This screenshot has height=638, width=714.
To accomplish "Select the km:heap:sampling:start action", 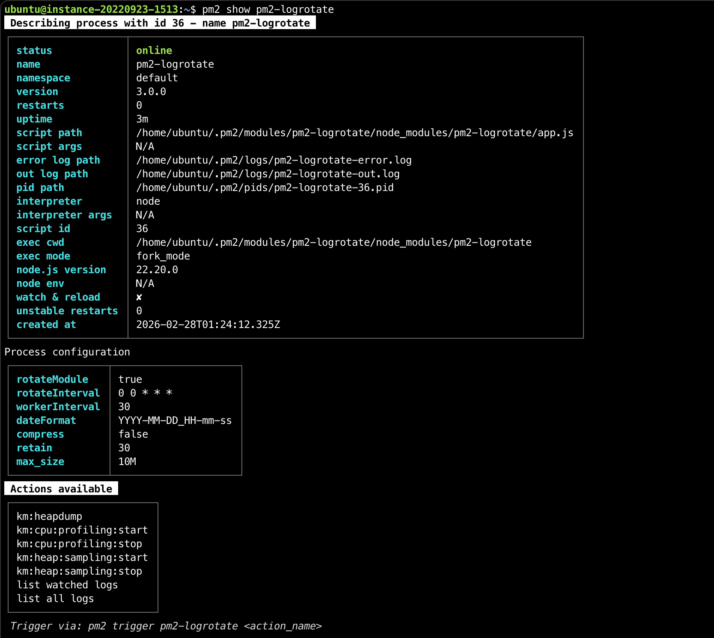I will pos(82,558).
